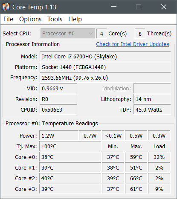Open the File menu
177x199 pixels.
[x=8, y=19]
